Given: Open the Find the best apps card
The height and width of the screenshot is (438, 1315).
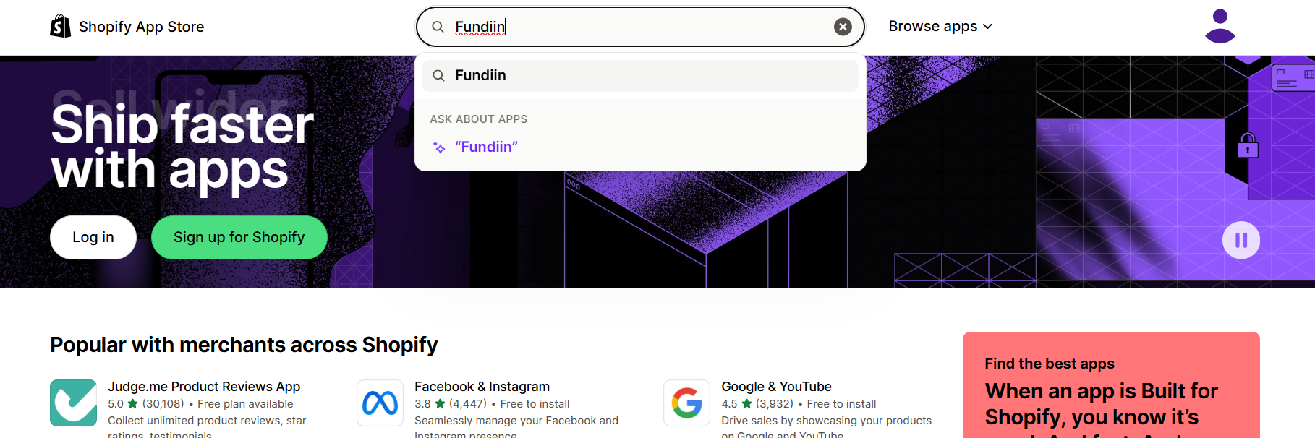Looking at the screenshot, I should 1110,390.
